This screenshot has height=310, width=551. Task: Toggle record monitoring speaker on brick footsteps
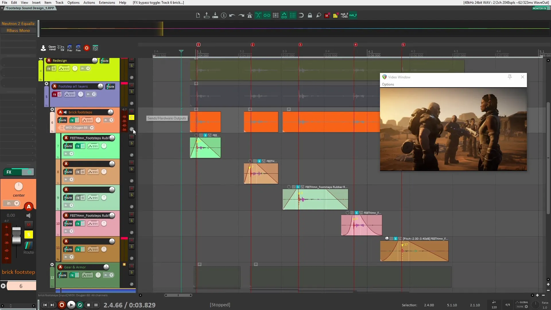tap(65, 112)
